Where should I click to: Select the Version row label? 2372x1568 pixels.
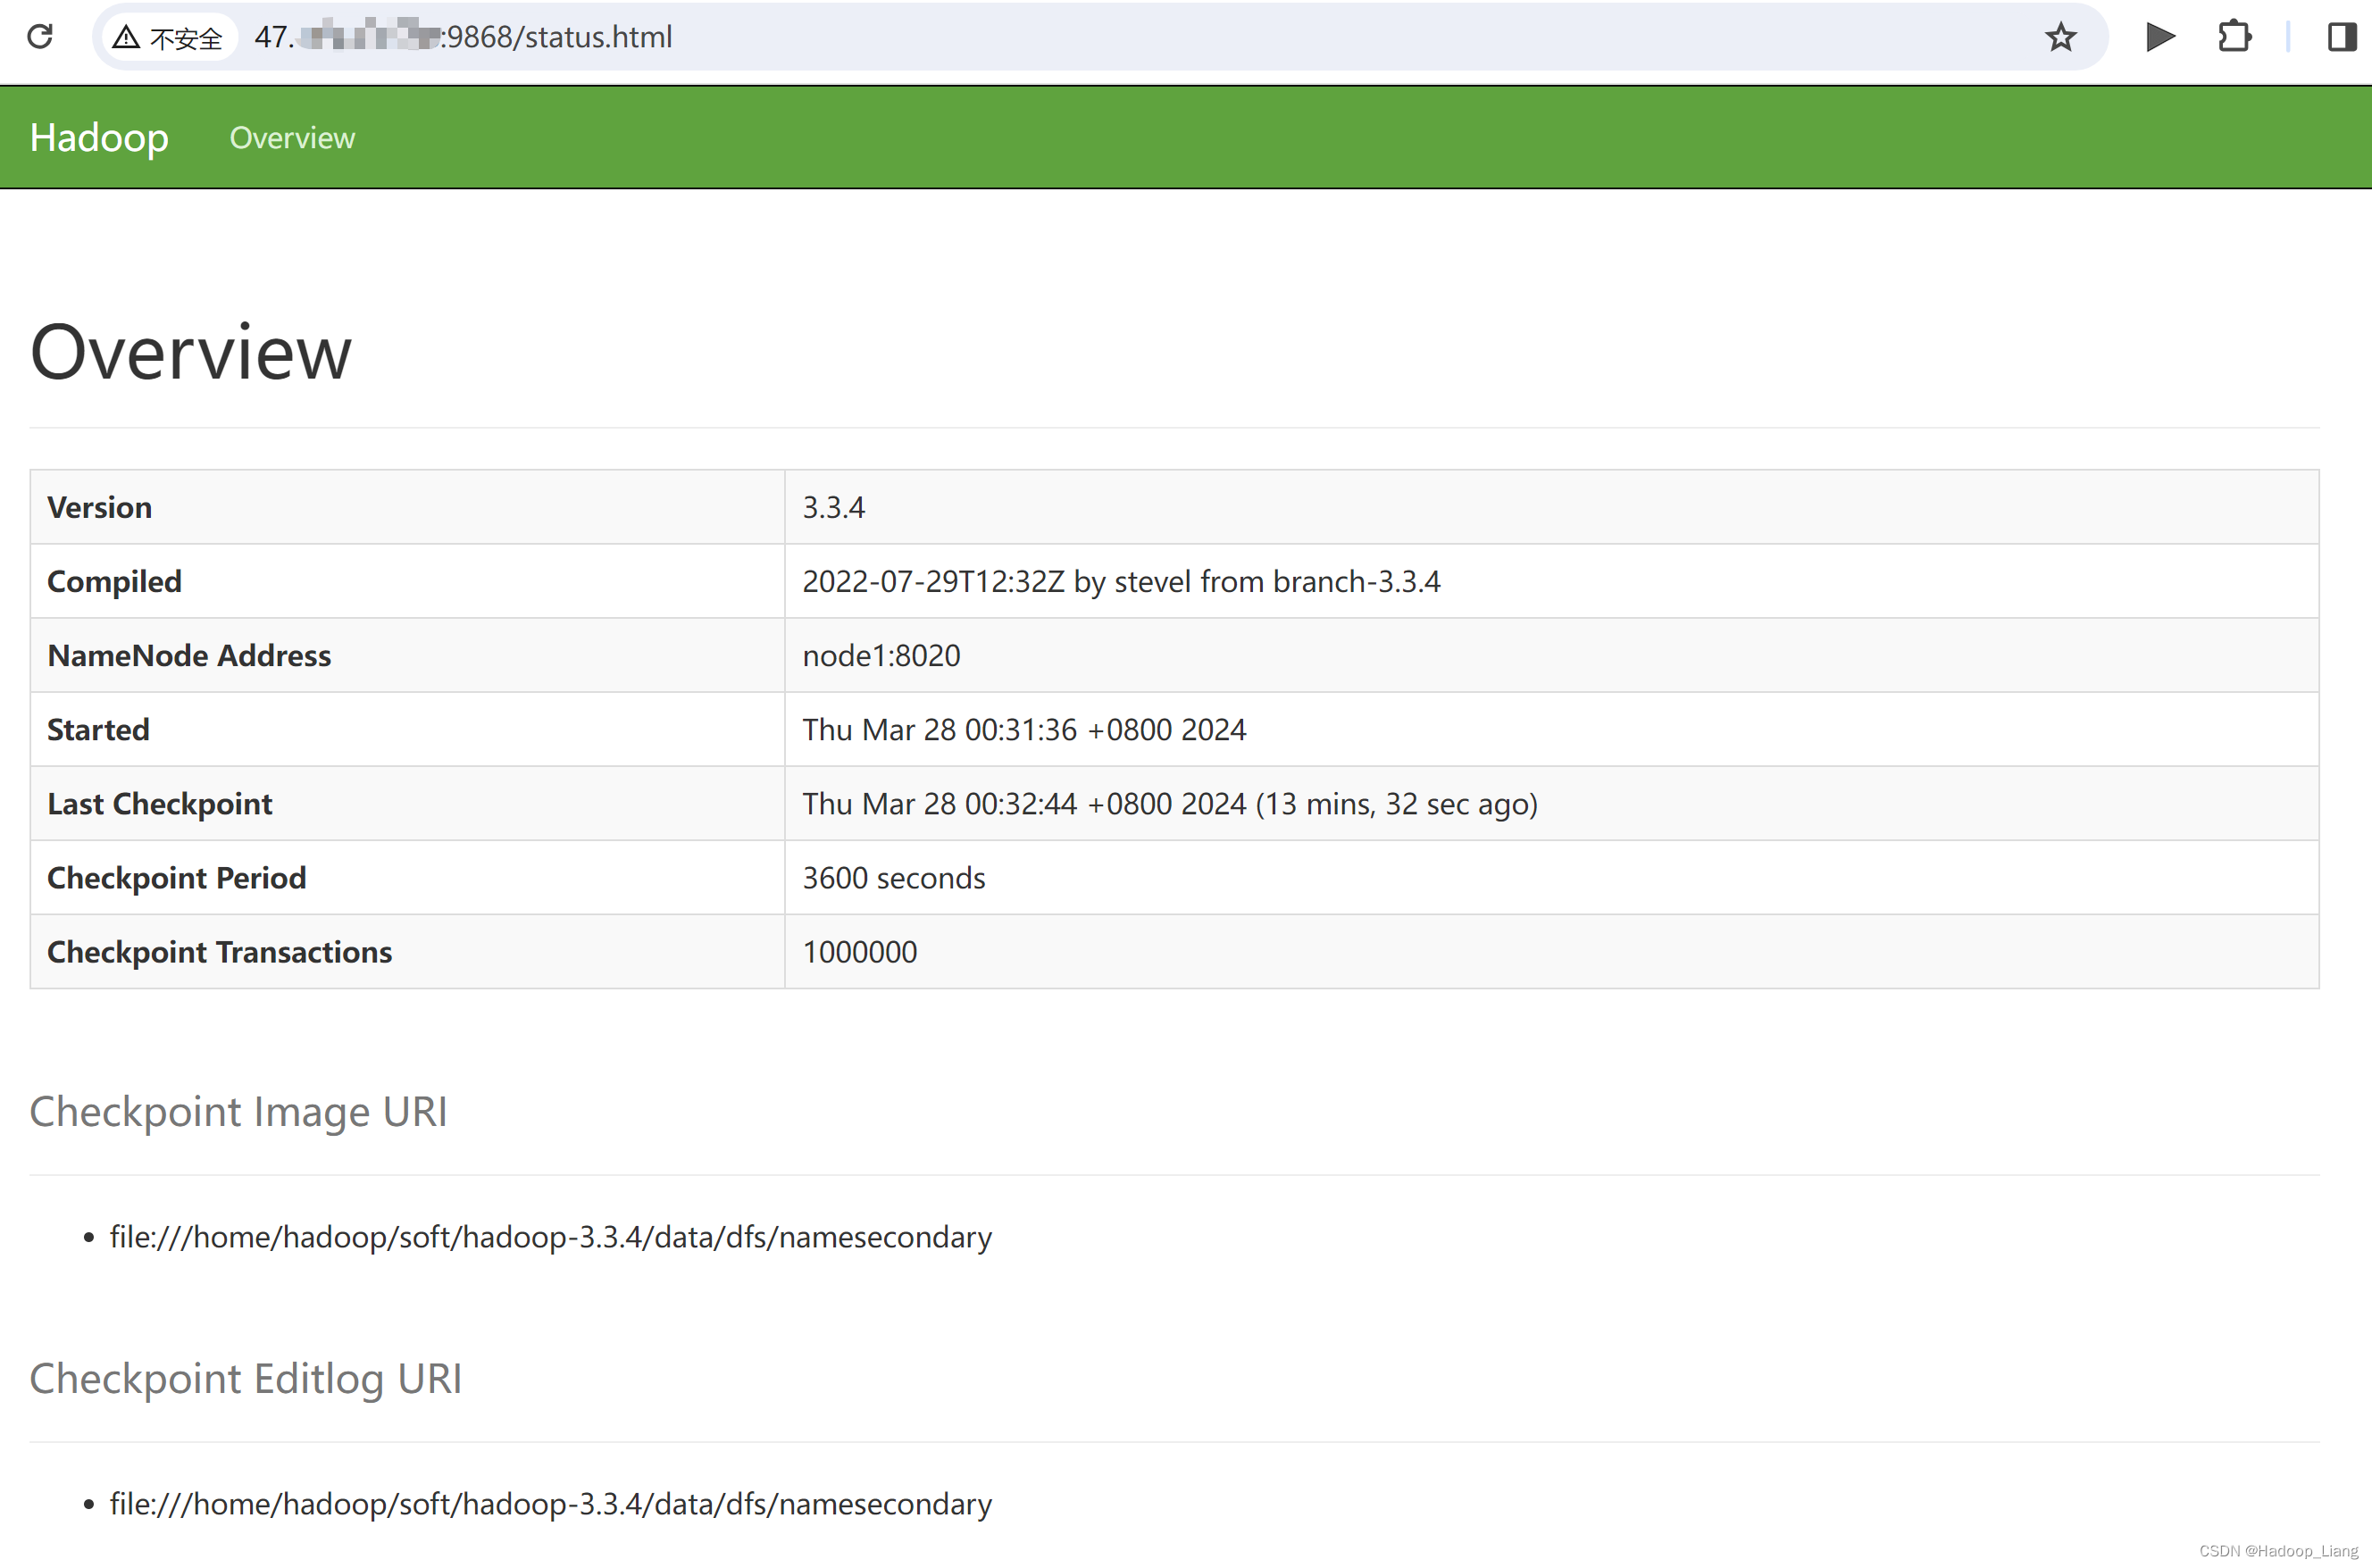point(100,507)
